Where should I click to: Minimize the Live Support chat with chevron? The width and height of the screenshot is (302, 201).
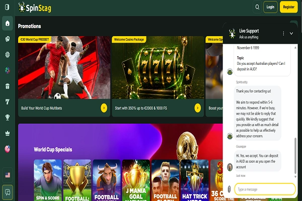point(291,34)
